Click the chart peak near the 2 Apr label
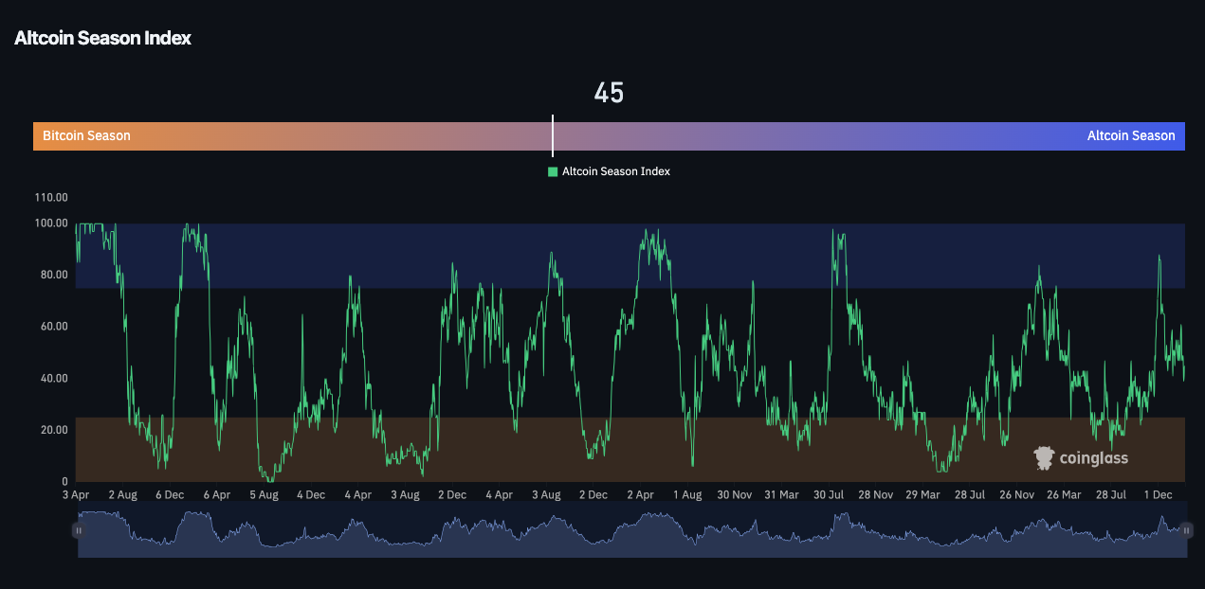 click(x=648, y=230)
